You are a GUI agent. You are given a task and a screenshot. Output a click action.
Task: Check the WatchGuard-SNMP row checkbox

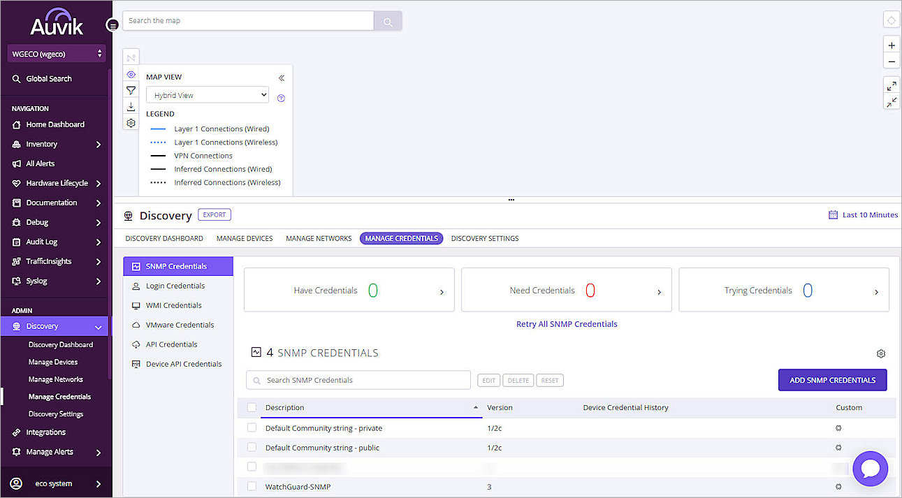[252, 486]
